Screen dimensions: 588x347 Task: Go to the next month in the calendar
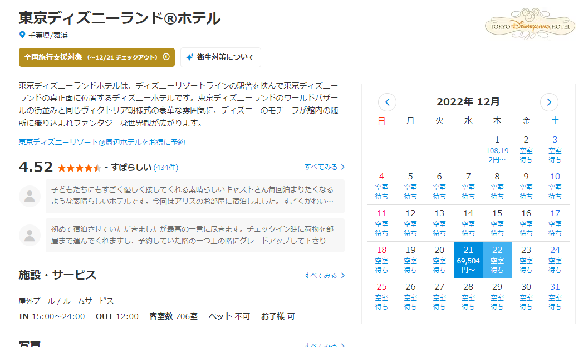click(x=549, y=102)
